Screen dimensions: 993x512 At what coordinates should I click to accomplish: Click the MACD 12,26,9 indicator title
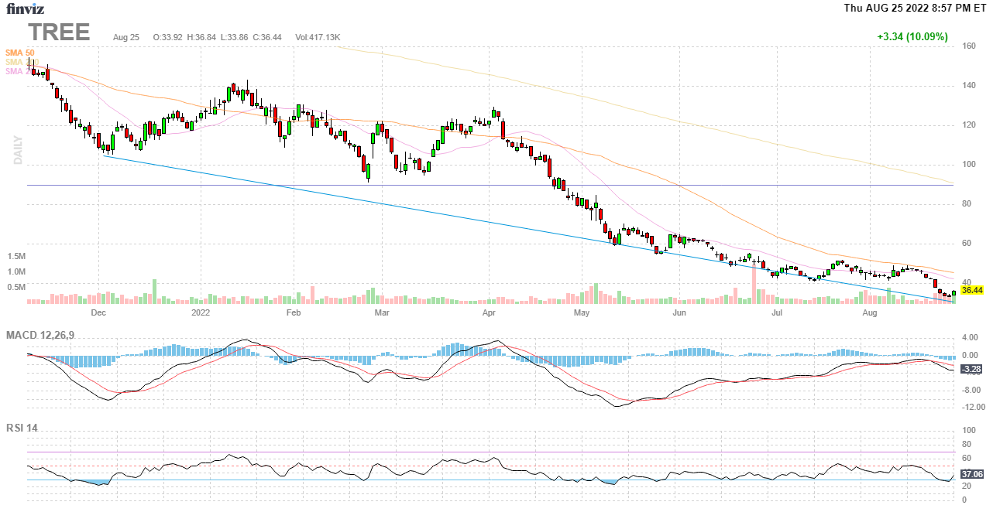click(x=45, y=335)
